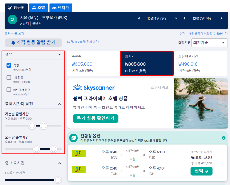Viewport: 230px width, 185px height.
Task: Collapse the 출발 시간대 설정 section
Action: 59,104
